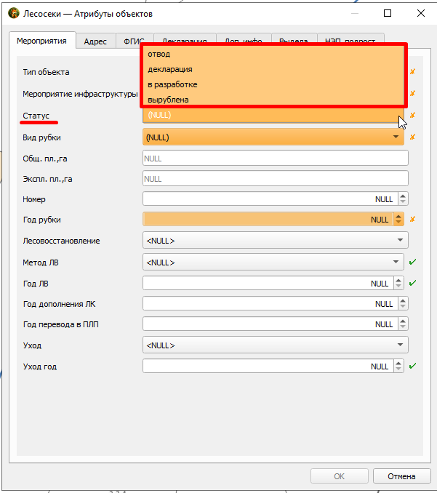Click the Отмена button
The height and width of the screenshot is (493, 437).
401,476
